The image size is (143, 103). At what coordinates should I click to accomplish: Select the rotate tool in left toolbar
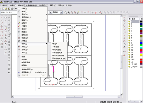pyautogui.click(x=6, y=44)
